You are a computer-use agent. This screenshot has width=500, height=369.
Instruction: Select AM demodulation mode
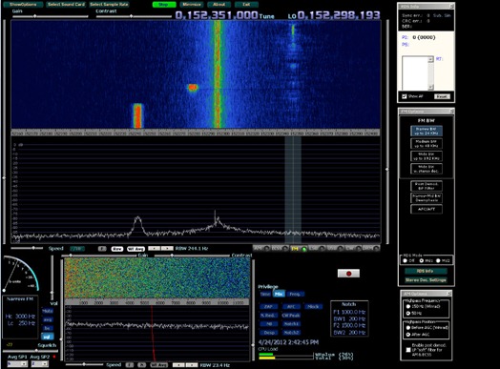[x=261, y=248]
